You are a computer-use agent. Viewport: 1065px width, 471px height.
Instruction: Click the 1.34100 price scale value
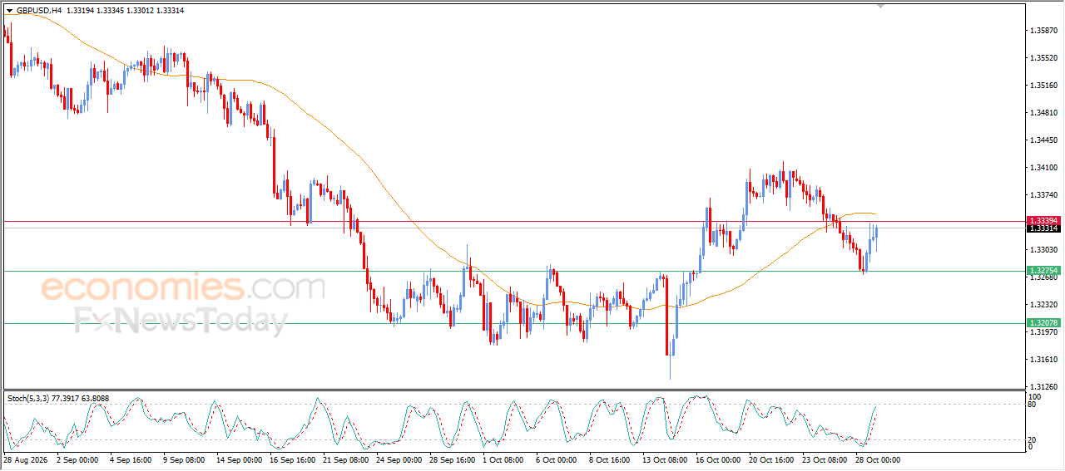[1043, 168]
